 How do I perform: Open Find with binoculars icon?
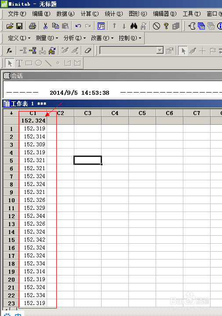[134, 26]
